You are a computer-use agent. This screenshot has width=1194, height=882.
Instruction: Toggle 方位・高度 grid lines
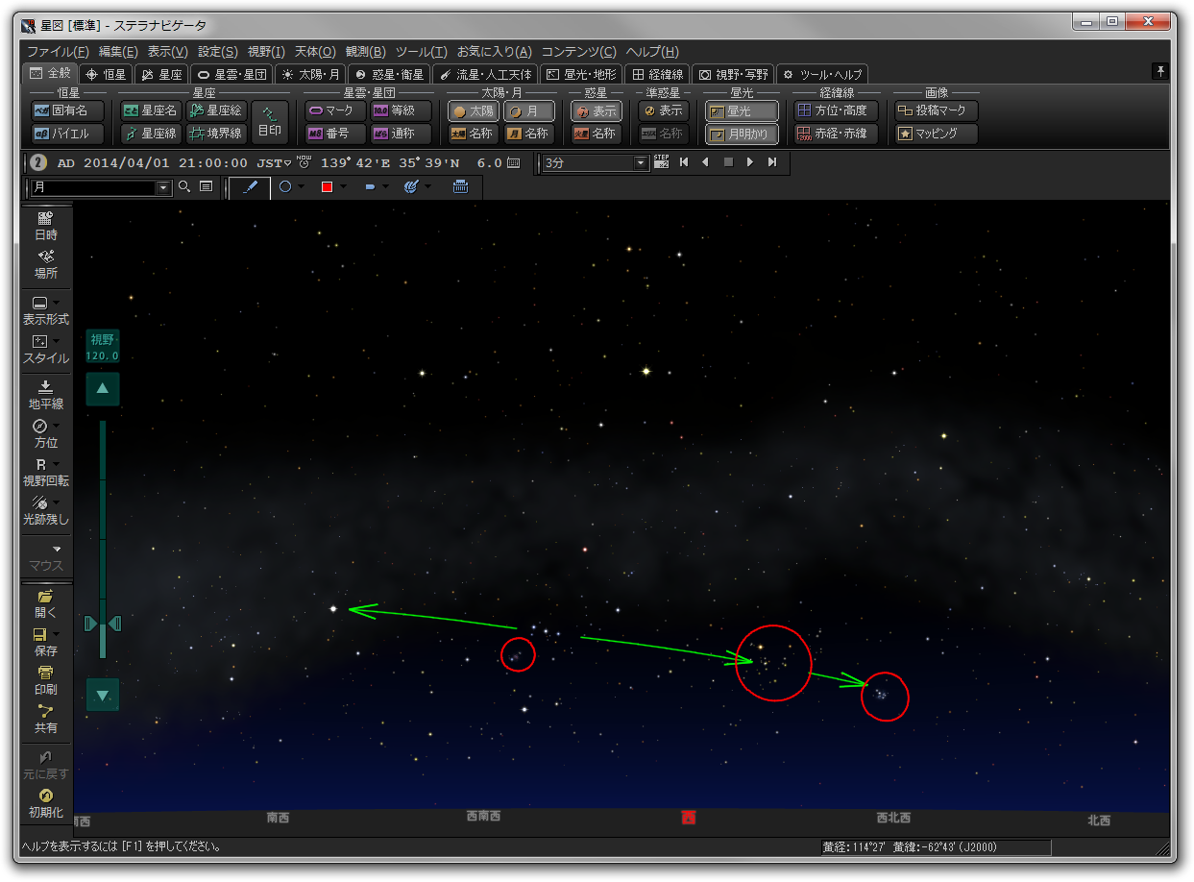(836, 110)
